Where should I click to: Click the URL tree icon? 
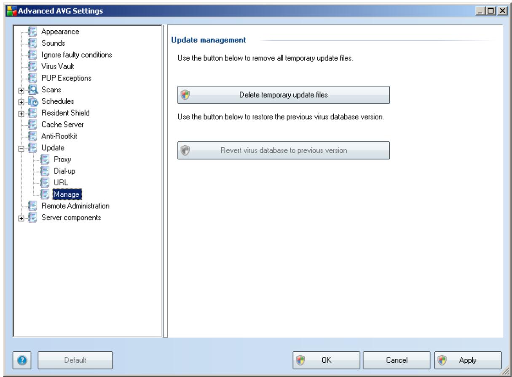[45, 183]
